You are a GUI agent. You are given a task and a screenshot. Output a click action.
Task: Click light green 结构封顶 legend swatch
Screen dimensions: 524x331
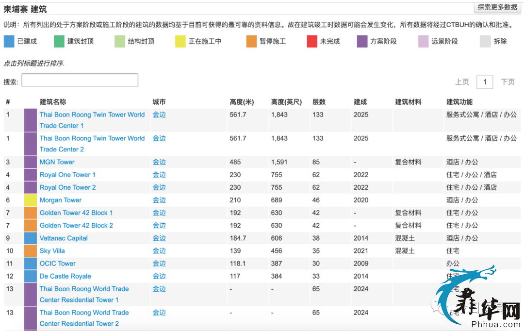click(x=120, y=41)
